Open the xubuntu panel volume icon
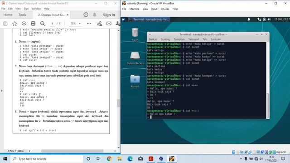Screen dimensions: 290x163 269,19
